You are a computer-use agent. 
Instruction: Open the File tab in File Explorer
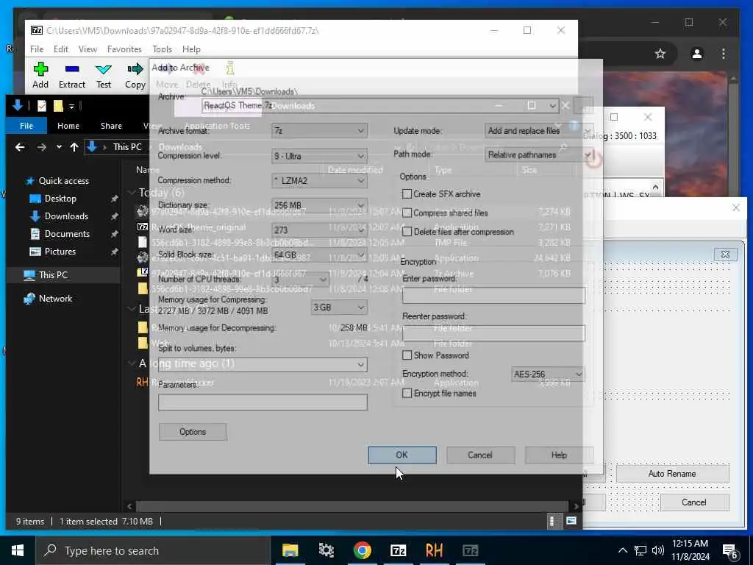[x=26, y=126]
